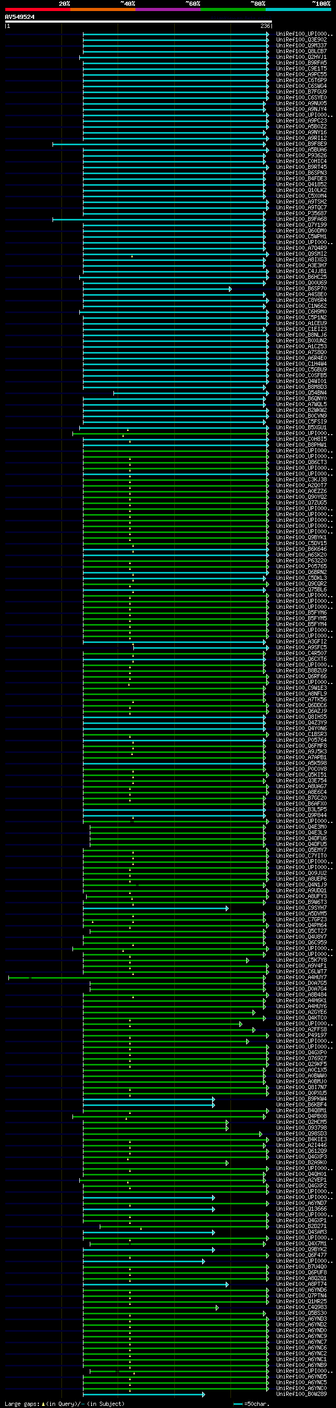Screen dimensions: 336x1408
Task: Select the UniRef100_C8V6R4 entry
Action: click(x=302, y=300)
